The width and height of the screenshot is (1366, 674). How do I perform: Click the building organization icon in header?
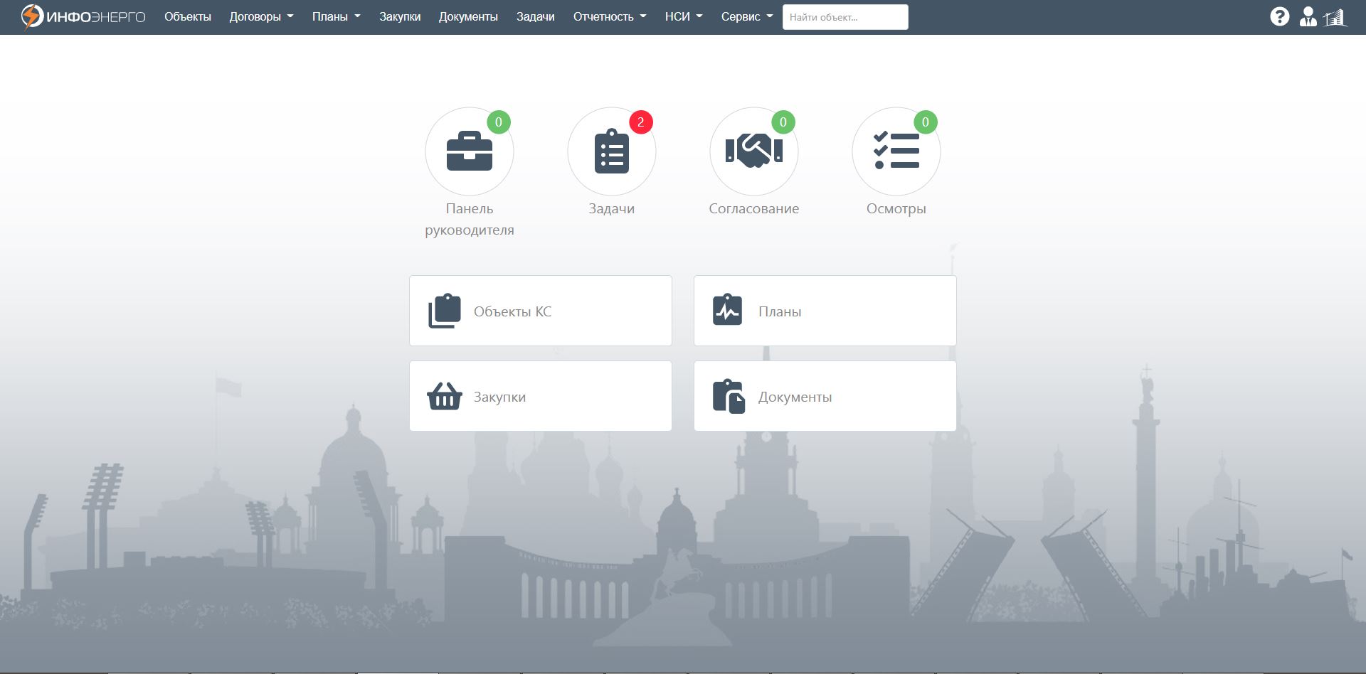pos(1335,17)
